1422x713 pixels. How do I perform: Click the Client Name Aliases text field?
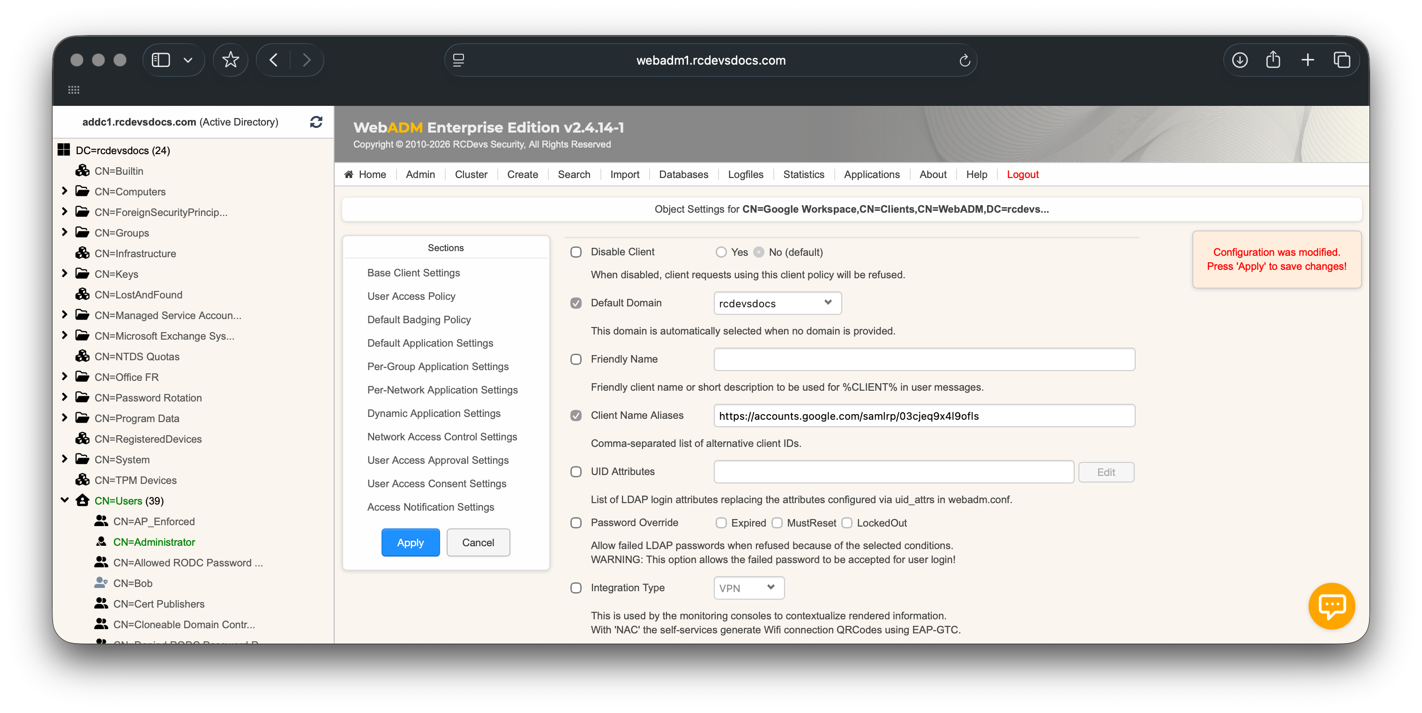(923, 416)
